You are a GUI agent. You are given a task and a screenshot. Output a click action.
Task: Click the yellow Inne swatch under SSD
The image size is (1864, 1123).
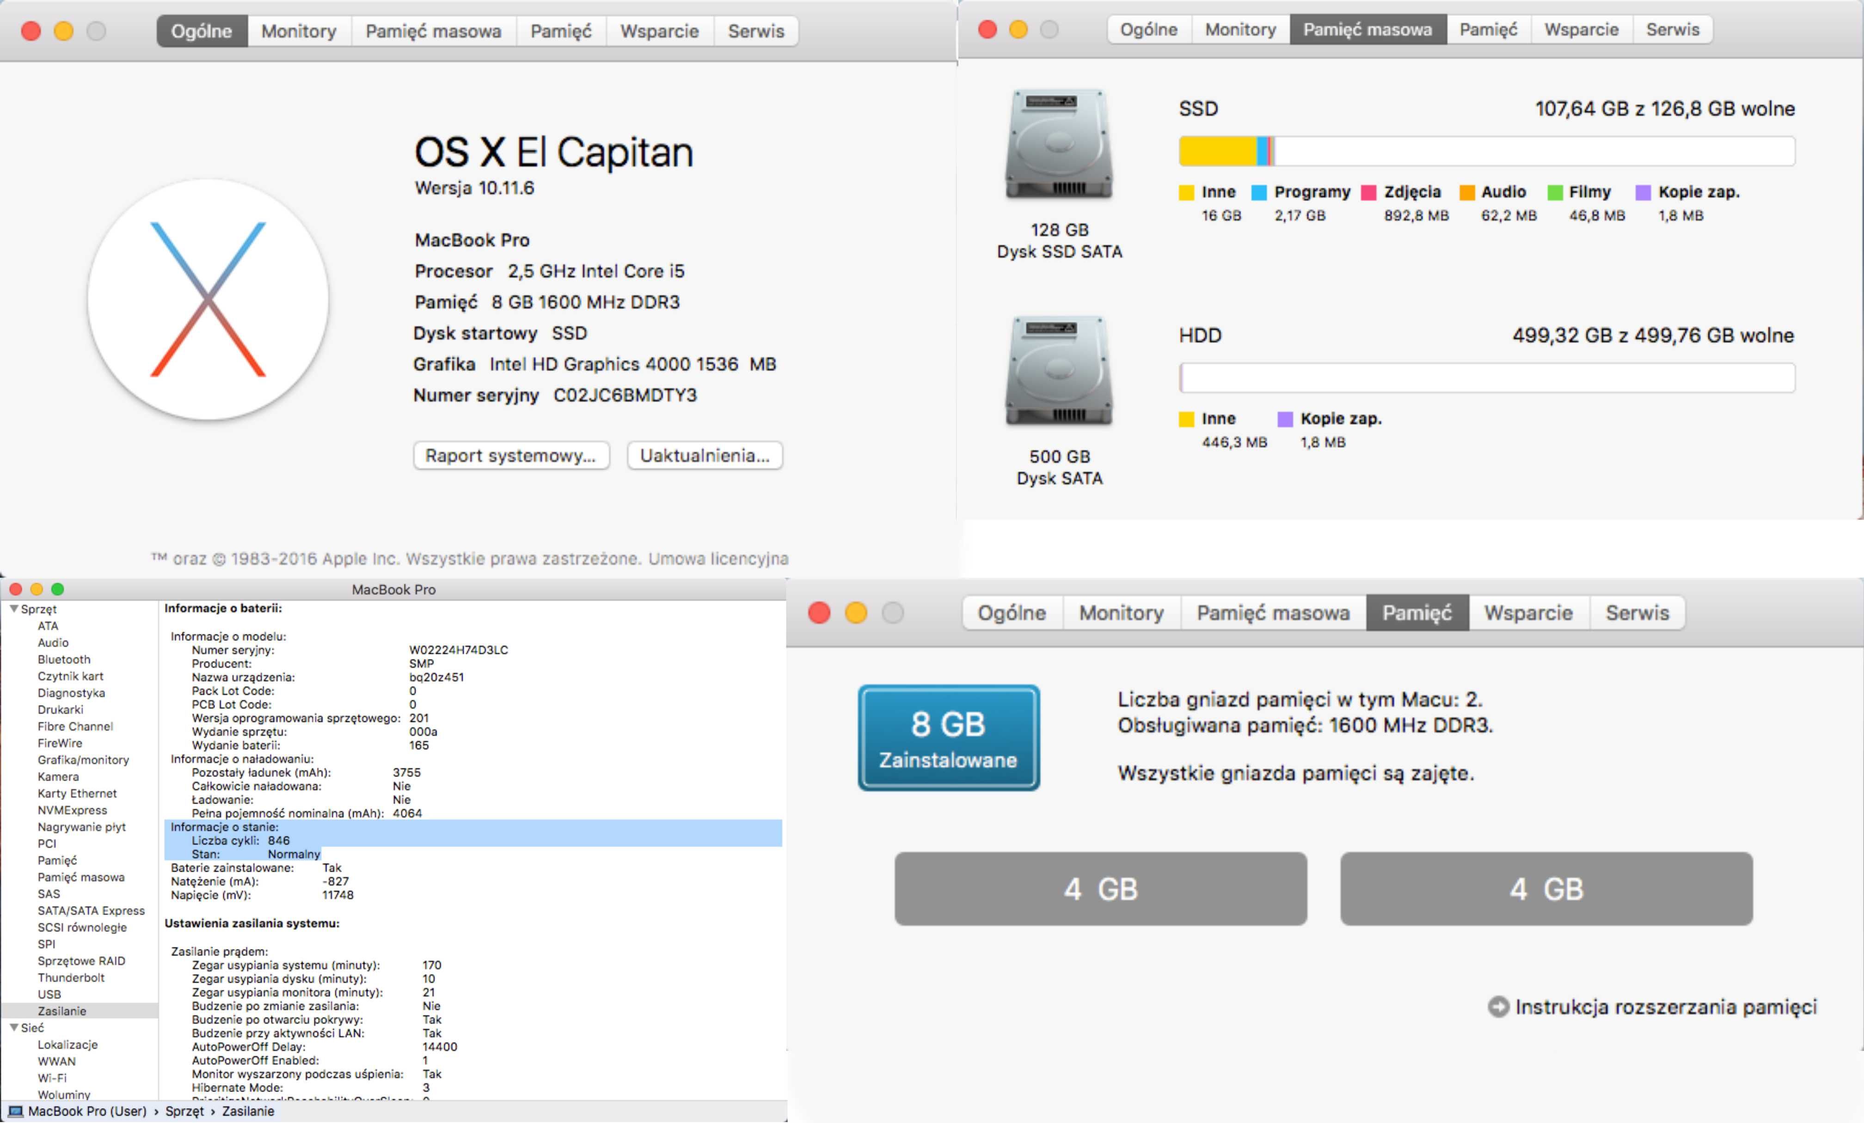(1186, 193)
